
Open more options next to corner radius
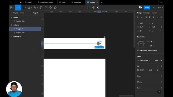point(161,31)
